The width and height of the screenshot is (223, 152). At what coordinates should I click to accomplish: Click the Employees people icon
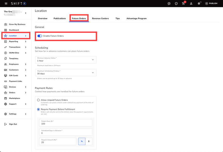pyautogui.click(x=6, y=64)
